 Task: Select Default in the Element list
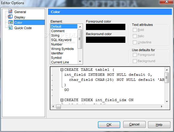pyautogui.click(x=64, y=26)
